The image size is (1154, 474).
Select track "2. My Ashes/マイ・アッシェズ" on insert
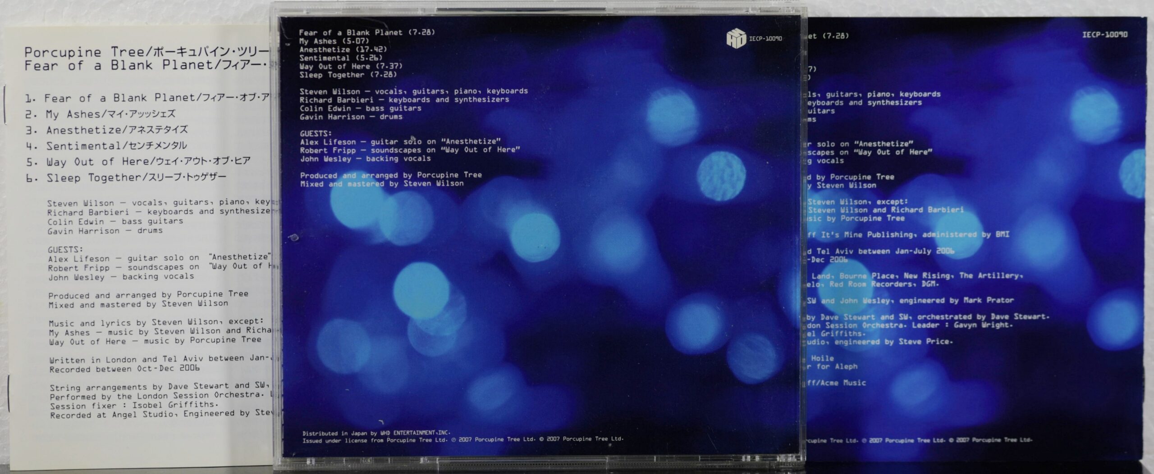pyautogui.click(x=101, y=114)
